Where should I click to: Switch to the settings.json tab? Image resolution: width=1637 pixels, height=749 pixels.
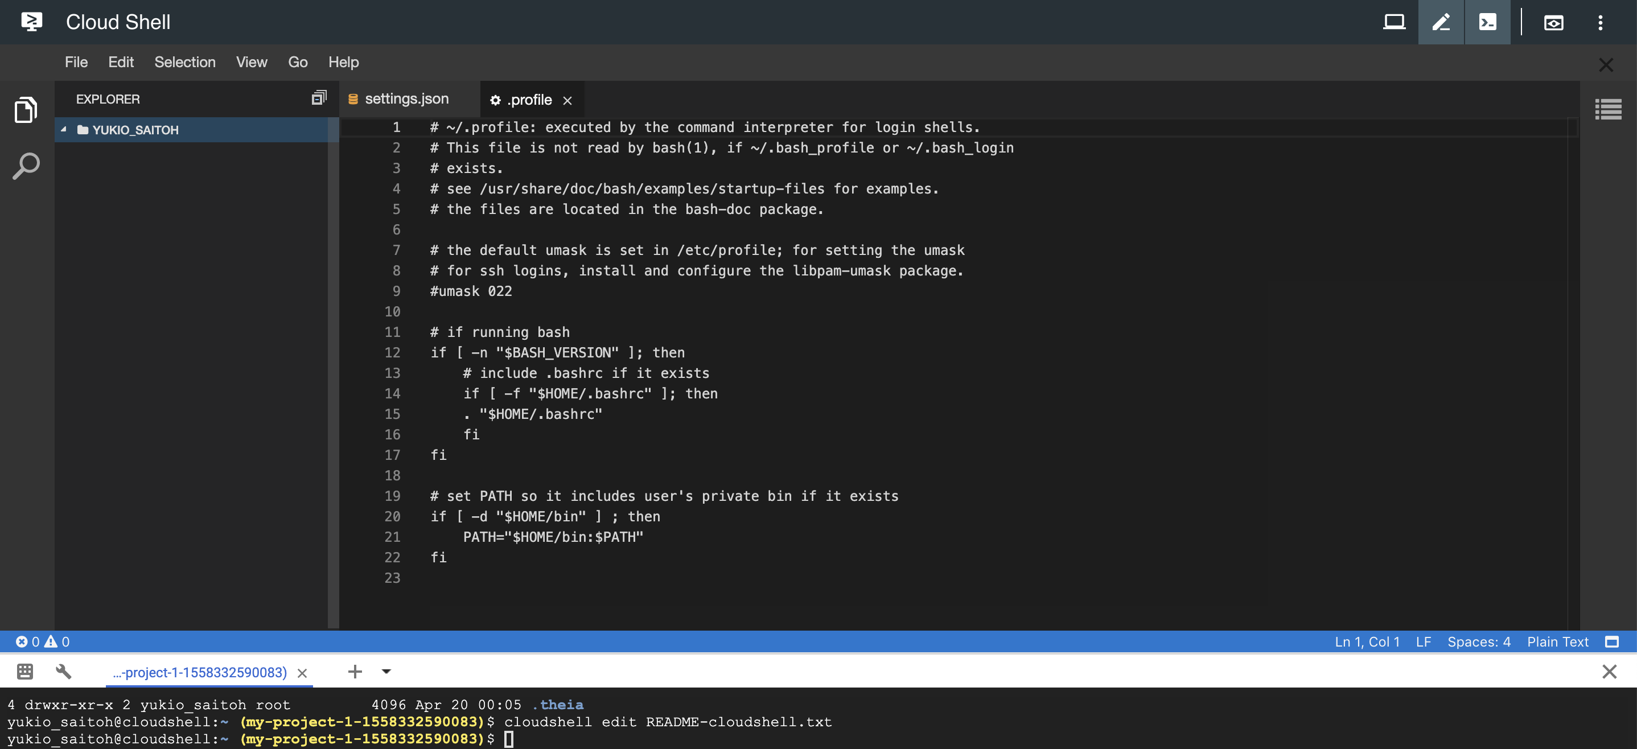click(406, 99)
